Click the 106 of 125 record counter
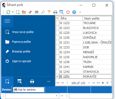The height and width of the screenshot is (99, 116). pyautogui.click(x=78, y=83)
